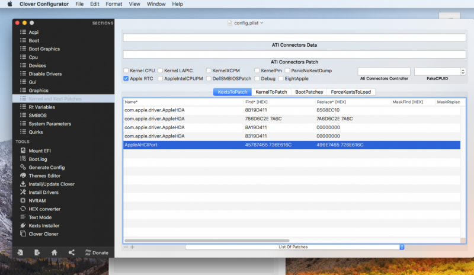Open the BootPatches tab
The height and width of the screenshot is (275, 474).
pos(309,92)
